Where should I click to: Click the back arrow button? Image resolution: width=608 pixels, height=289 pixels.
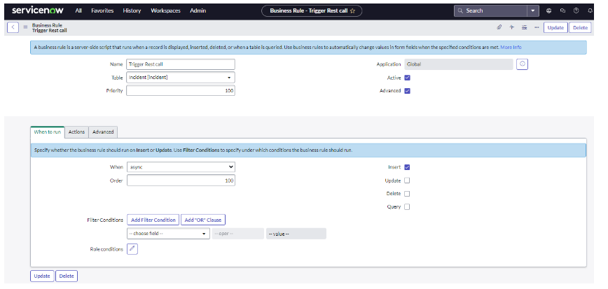tap(13, 27)
